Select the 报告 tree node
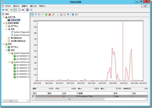152x108 pixels. [10, 44]
